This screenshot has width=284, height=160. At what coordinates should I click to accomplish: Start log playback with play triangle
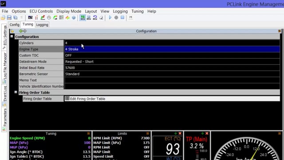pos(110,18)
